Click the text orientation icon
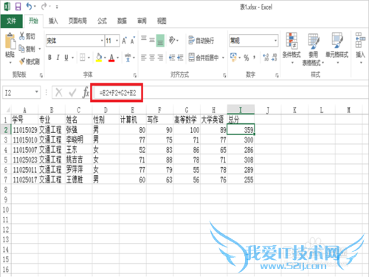369x277 pixels. pyautogui.click(x=172, y=40)
